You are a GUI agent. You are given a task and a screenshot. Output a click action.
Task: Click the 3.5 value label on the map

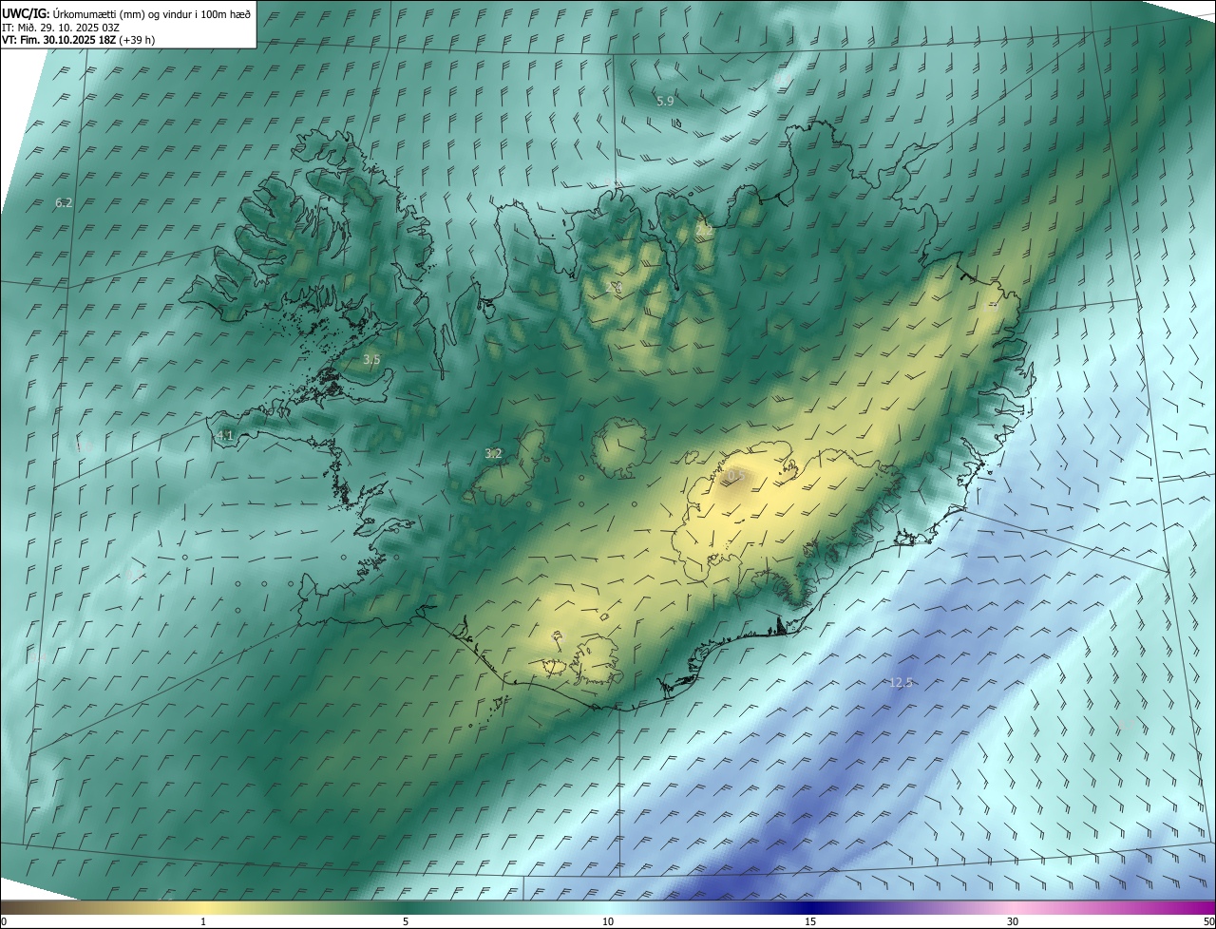(x=371, y=359)
